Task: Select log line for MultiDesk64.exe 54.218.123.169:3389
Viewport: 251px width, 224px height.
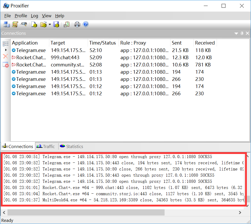Action: tap(123, 200)
